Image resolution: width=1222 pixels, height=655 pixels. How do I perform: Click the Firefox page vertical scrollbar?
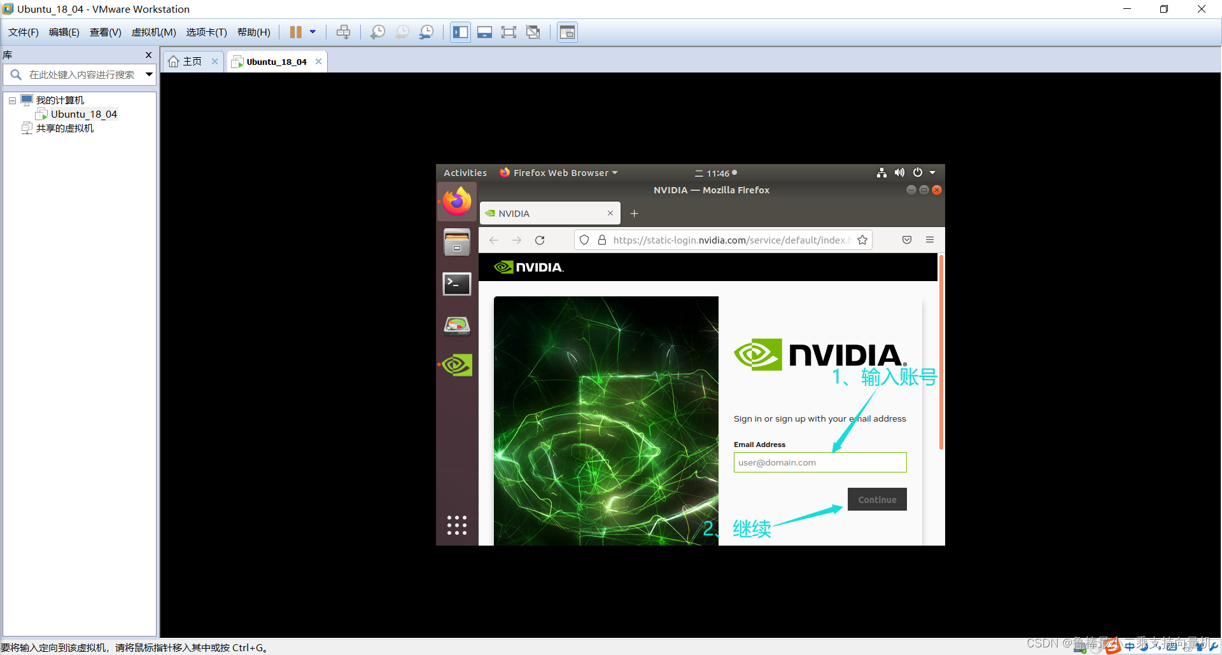tap(941, 353)
